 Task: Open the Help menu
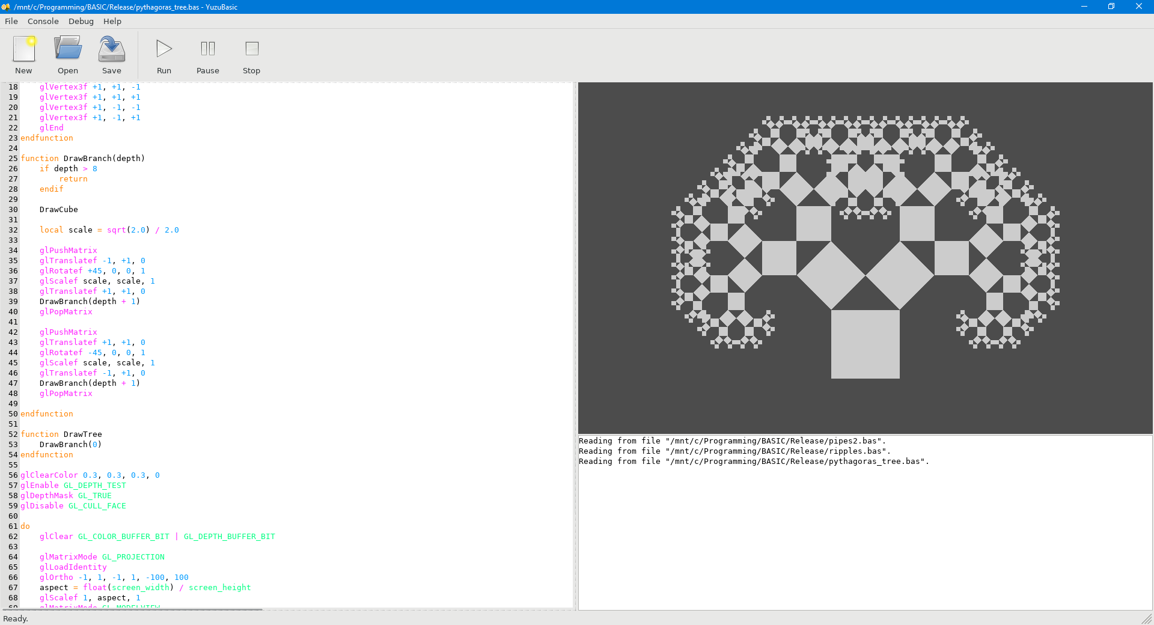112,21
